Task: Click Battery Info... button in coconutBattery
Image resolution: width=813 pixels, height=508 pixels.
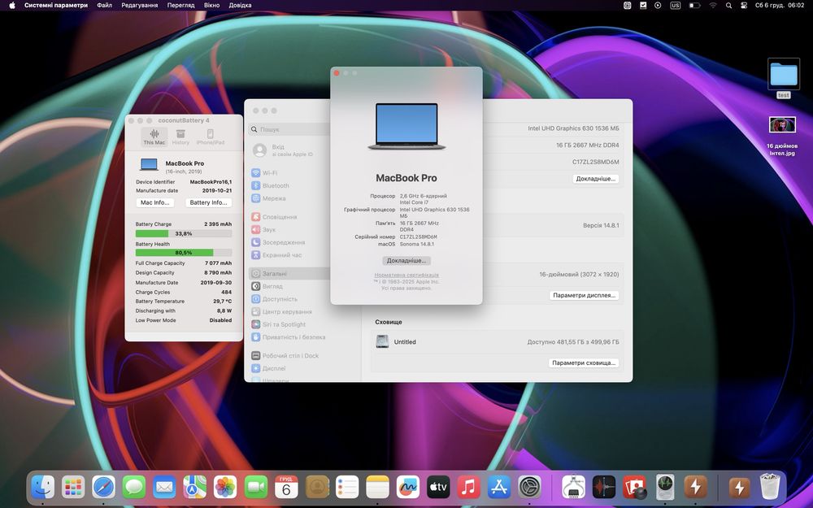Action: pyautogui.click(x=208, y=202)
